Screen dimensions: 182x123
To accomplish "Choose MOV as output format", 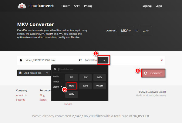I will 71,86.
